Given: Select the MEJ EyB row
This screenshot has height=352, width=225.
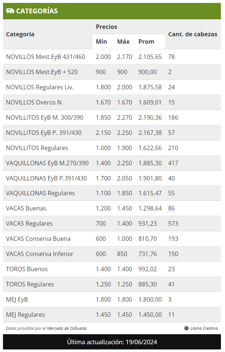Looking at the screenshot, I should pyautogui.click(x=112, y=299).
